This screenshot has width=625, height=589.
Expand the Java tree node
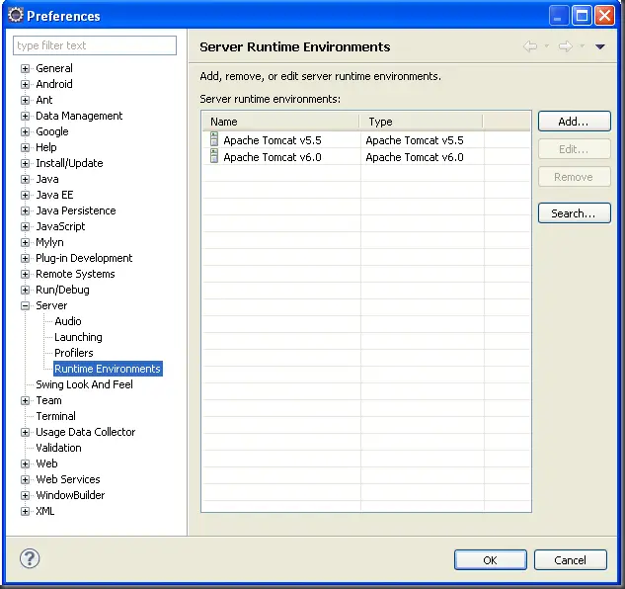coord(26,180)
